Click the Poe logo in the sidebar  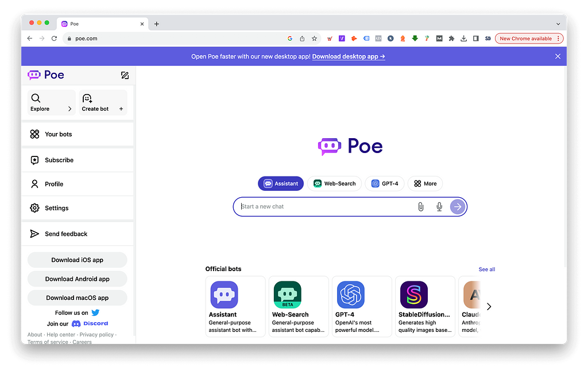click(x=46, y=75)
